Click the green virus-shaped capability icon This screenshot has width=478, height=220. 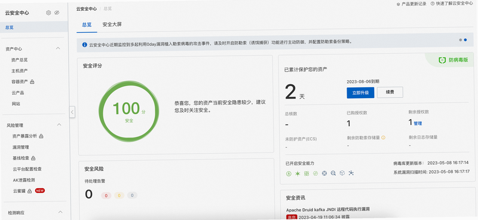point(298,173)
